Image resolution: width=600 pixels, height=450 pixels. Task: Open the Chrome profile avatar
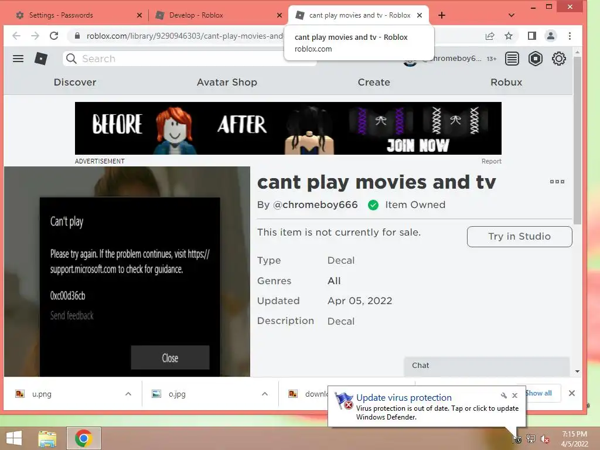[551, 36]
